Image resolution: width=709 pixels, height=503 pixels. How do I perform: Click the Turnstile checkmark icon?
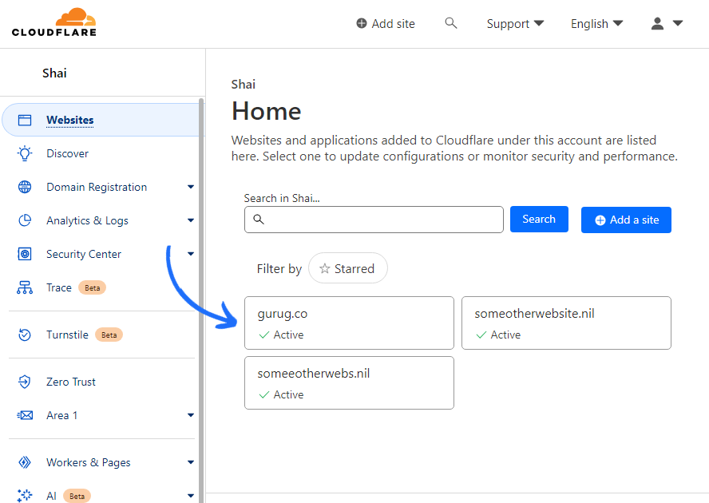pyautogui.click(x=25, y=335)
